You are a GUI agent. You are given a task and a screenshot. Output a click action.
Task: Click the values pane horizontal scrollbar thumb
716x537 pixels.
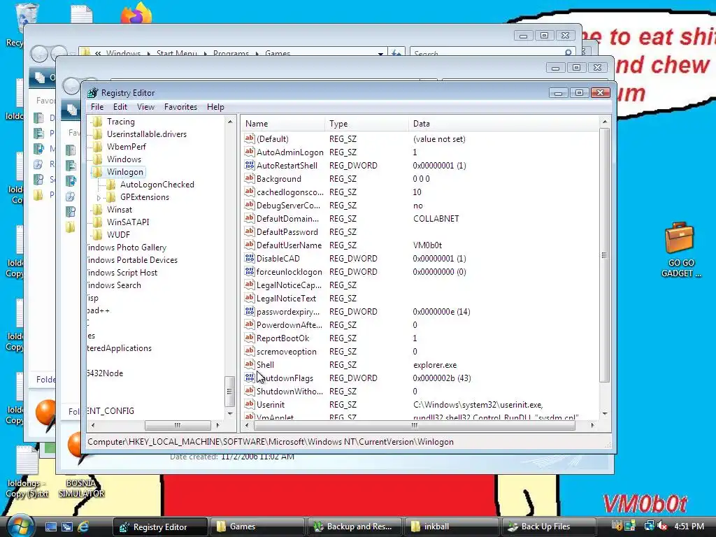click(x=414, y=425)
